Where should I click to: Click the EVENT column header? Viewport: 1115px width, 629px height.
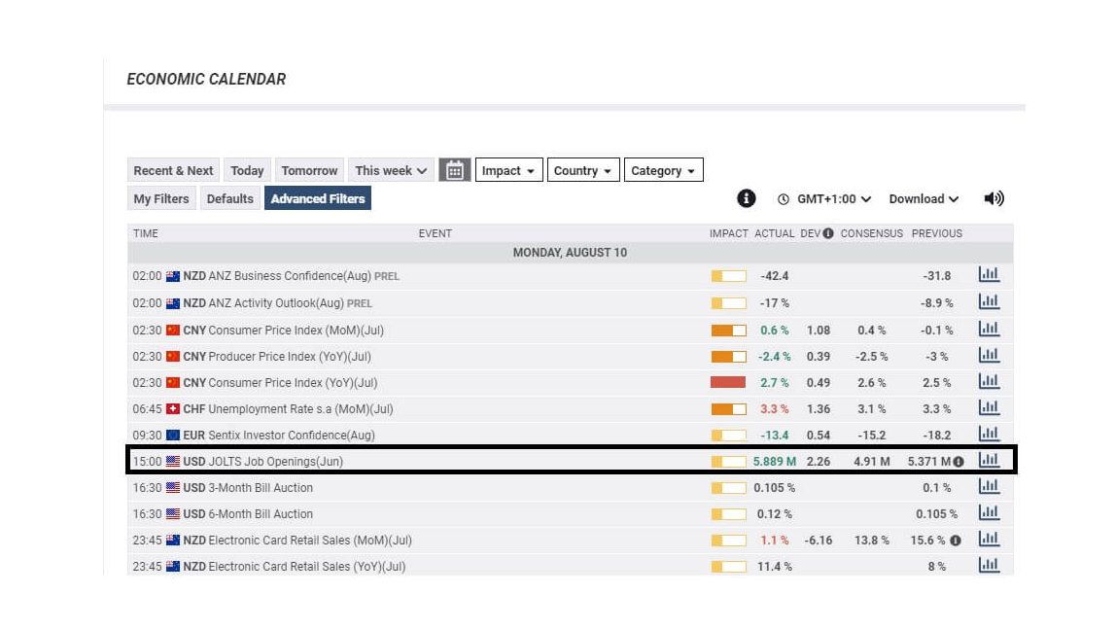pyautogui.click(x=436, y=233)
